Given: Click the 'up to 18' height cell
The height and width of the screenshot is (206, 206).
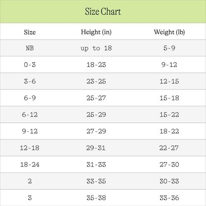Looking at the screenshot, I should pyautogui.click(x=96, y=48).
